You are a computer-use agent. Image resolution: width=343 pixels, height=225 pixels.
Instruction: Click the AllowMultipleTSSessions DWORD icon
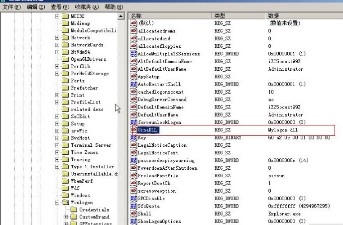(133, 54)
